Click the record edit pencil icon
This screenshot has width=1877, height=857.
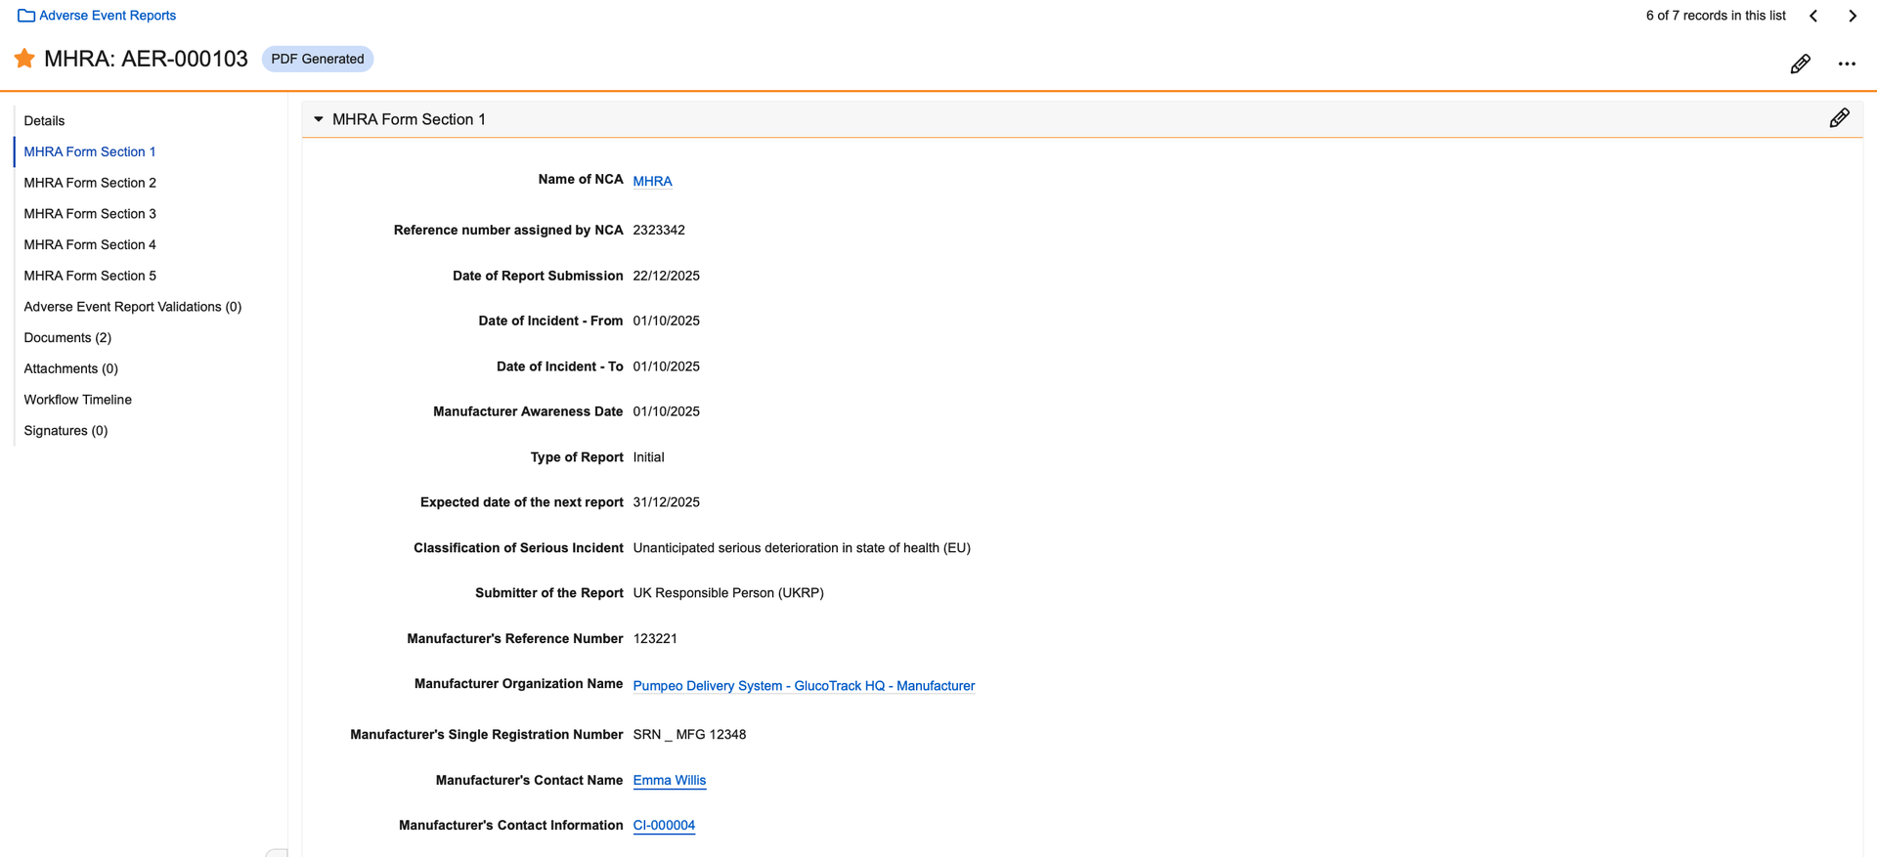coord(1800,64)
